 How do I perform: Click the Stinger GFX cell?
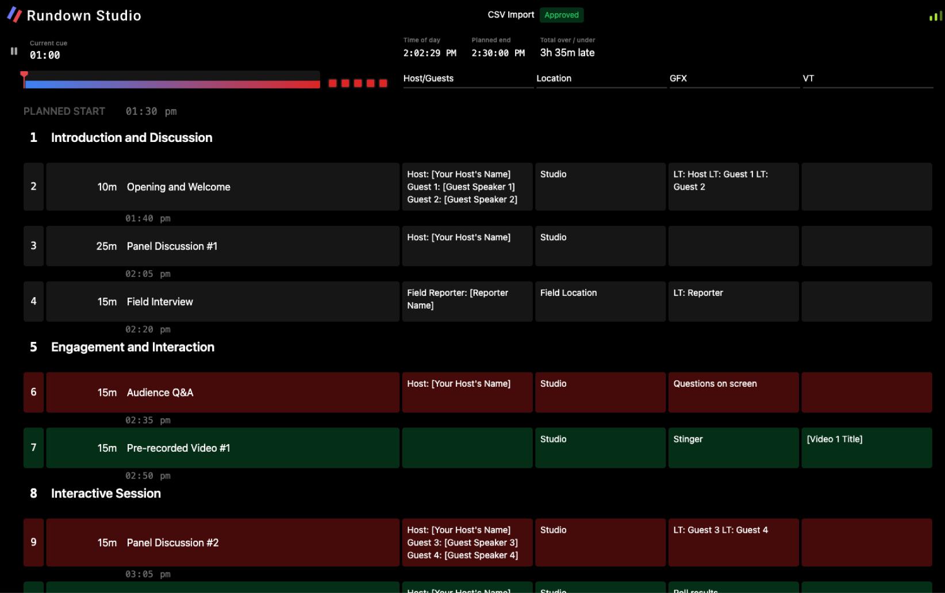point(733,448)
